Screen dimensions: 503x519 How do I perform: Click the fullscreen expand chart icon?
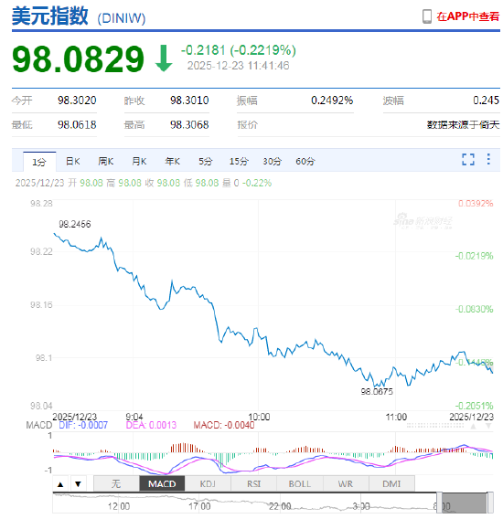click(468, 159)
